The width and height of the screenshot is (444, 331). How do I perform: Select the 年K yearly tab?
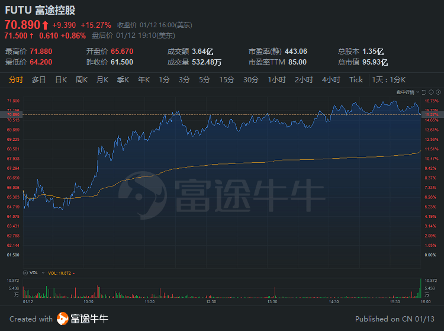click(144, 80)
